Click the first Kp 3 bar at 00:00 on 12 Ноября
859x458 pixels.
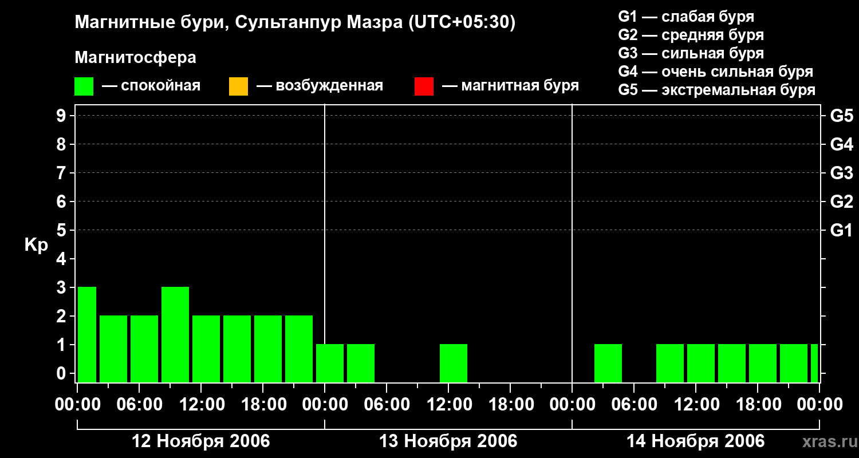point(87,334)
